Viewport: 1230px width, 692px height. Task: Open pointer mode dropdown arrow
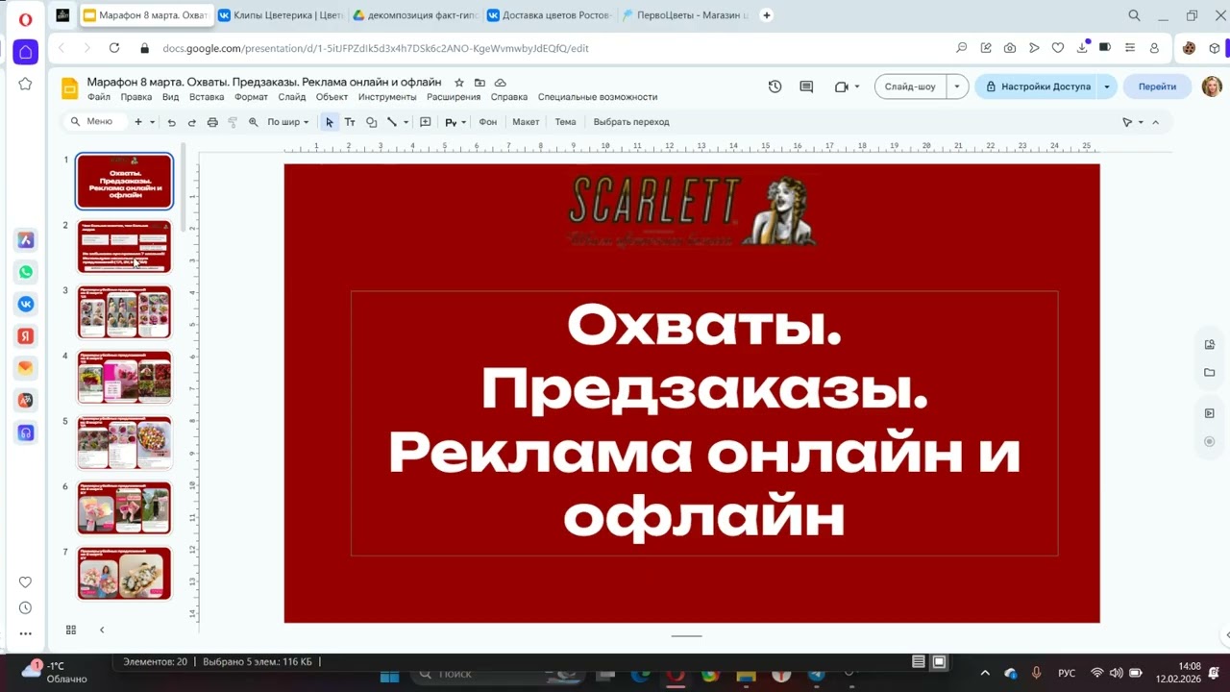pos(1141,122)
